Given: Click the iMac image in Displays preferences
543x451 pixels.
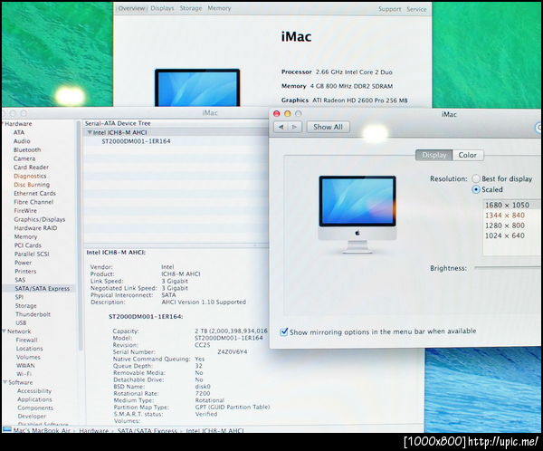Looking at the screenshot, I should pos(357,215).
